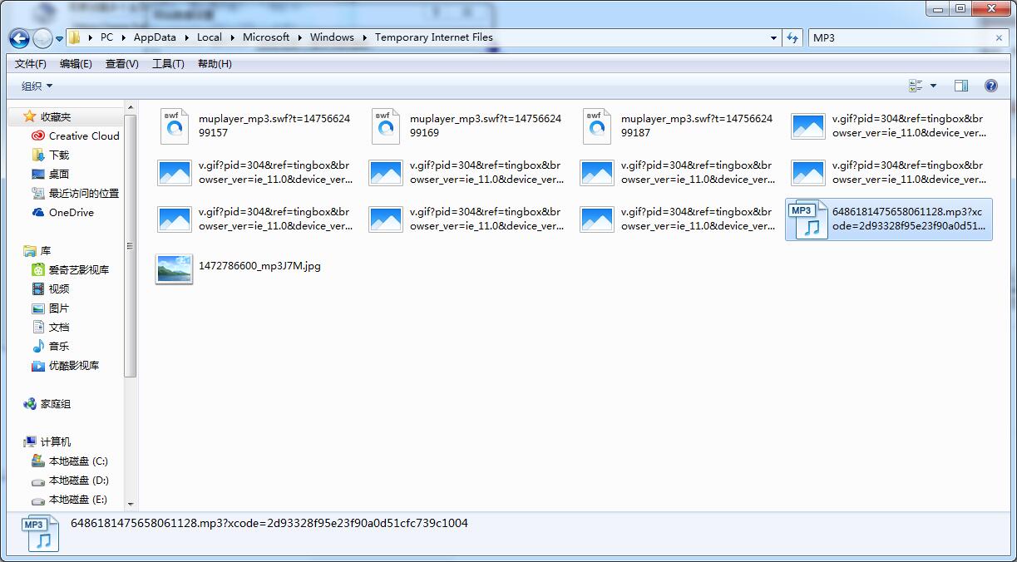
Task: Open the view options dropdown arrow
Action: tap(933, 86)
